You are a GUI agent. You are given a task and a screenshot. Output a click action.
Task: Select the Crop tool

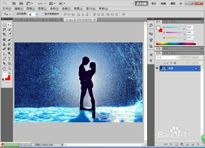click(4, 34)
